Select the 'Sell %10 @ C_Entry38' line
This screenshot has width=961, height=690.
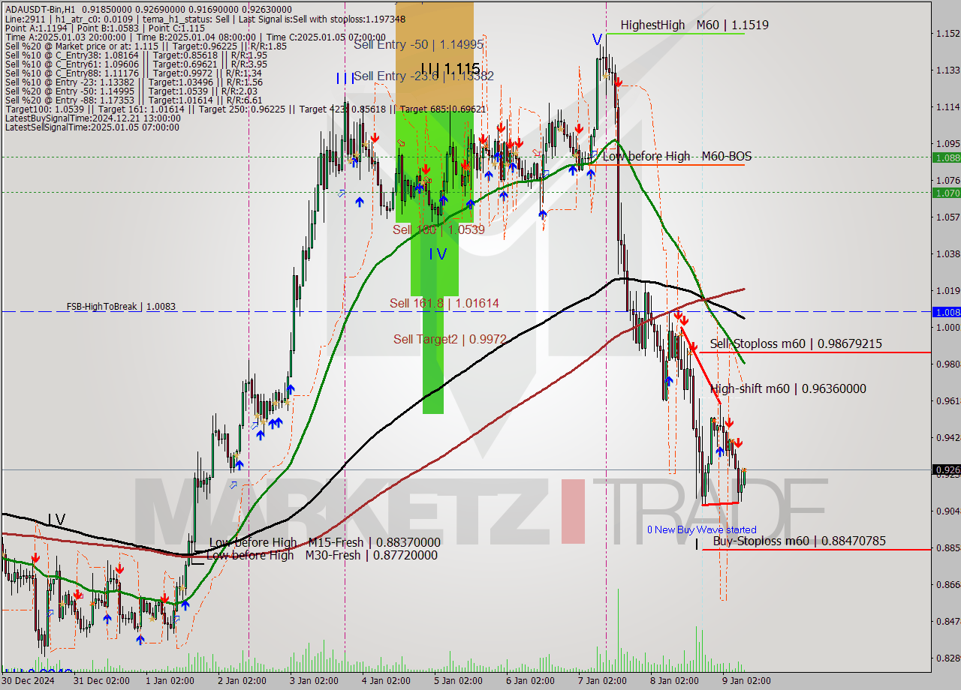pyautogui.click(x=135, y=55)
